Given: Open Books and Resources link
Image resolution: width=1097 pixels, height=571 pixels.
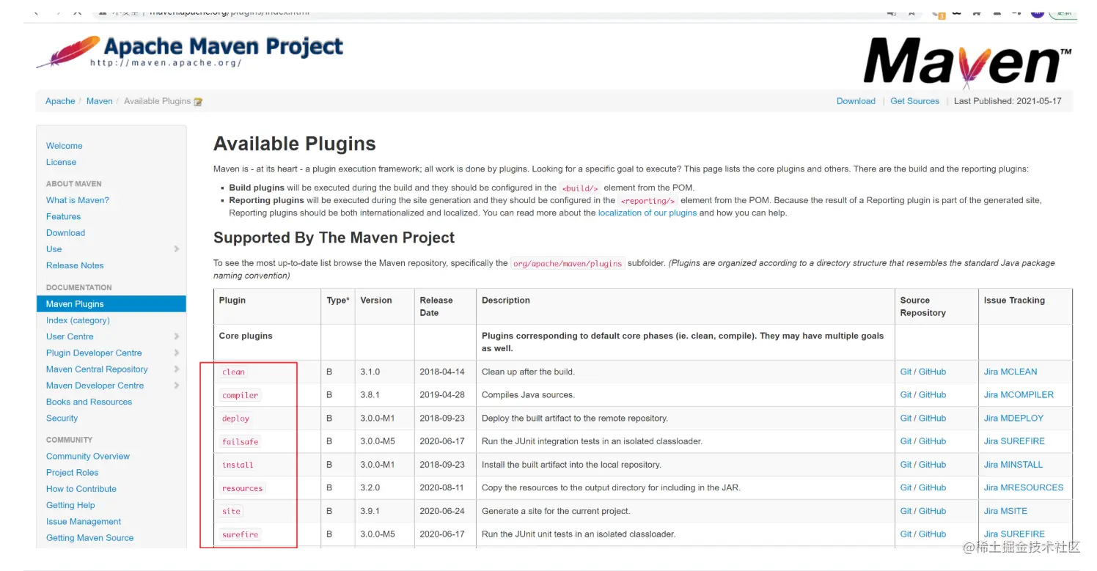Looking at the screenshot, I should tap(89, 402).
